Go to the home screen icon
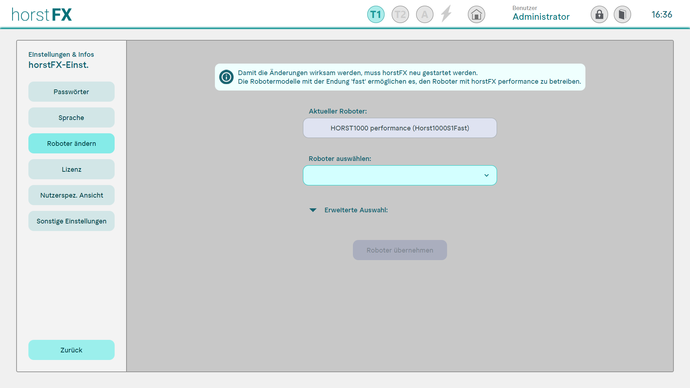Screen dimensions: 690x388 (476, 15)
